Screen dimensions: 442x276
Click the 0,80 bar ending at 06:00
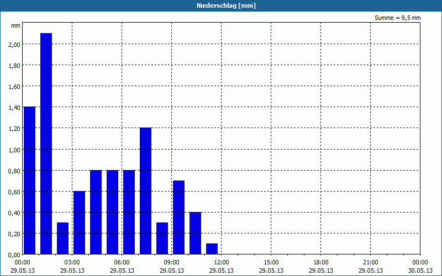click(x=113, y=213)
